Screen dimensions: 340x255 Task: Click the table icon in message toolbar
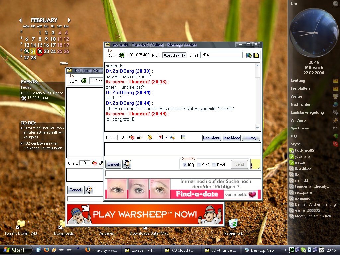(x=183, y=137)
